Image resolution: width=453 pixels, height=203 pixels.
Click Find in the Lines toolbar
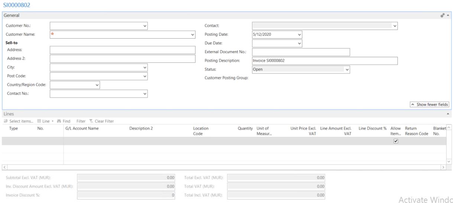[64, 121]
